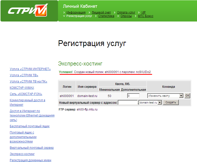Open the VIP section

point(143,12)
